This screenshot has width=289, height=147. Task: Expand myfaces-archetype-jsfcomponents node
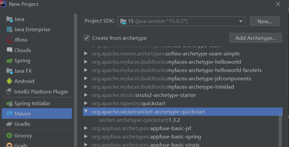[86, 78]
